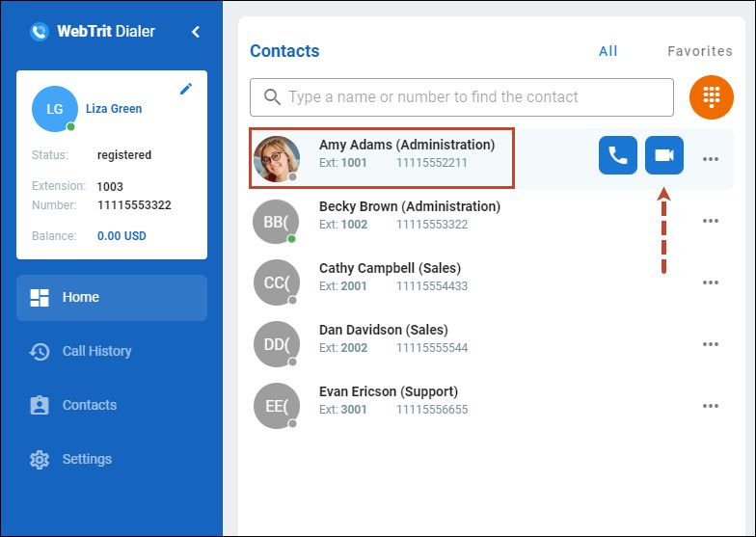This screenshot has height=537, width=756.
Task: Open more options for Amy Adams
Action: coord(711,159)
